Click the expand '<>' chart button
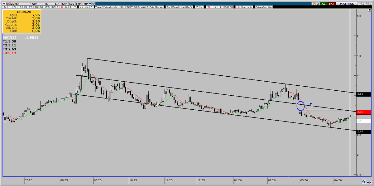The height and width of the screenshot is (186, 374). pyautogui.click(x=87, y=7)
